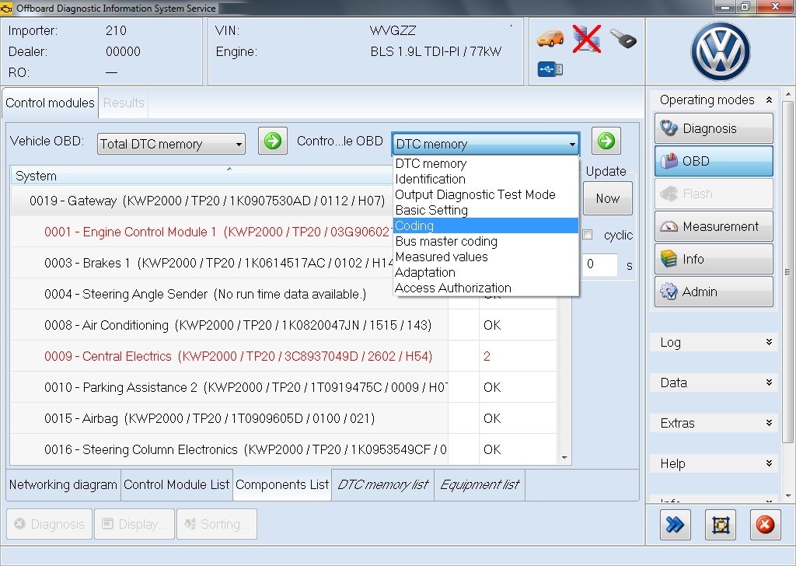The image size is (796, 566).
Task: Select the greyed Flash operating mode
Action: (x=714, y=194)
